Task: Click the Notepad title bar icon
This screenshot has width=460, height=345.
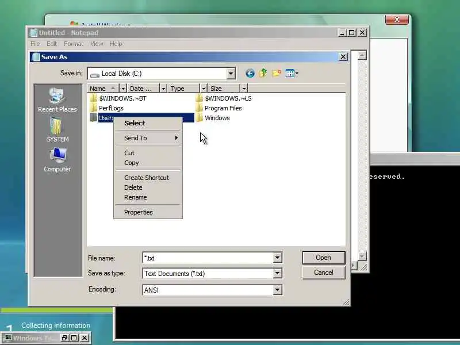Action: pyautogui.click(x=33, y=33)
